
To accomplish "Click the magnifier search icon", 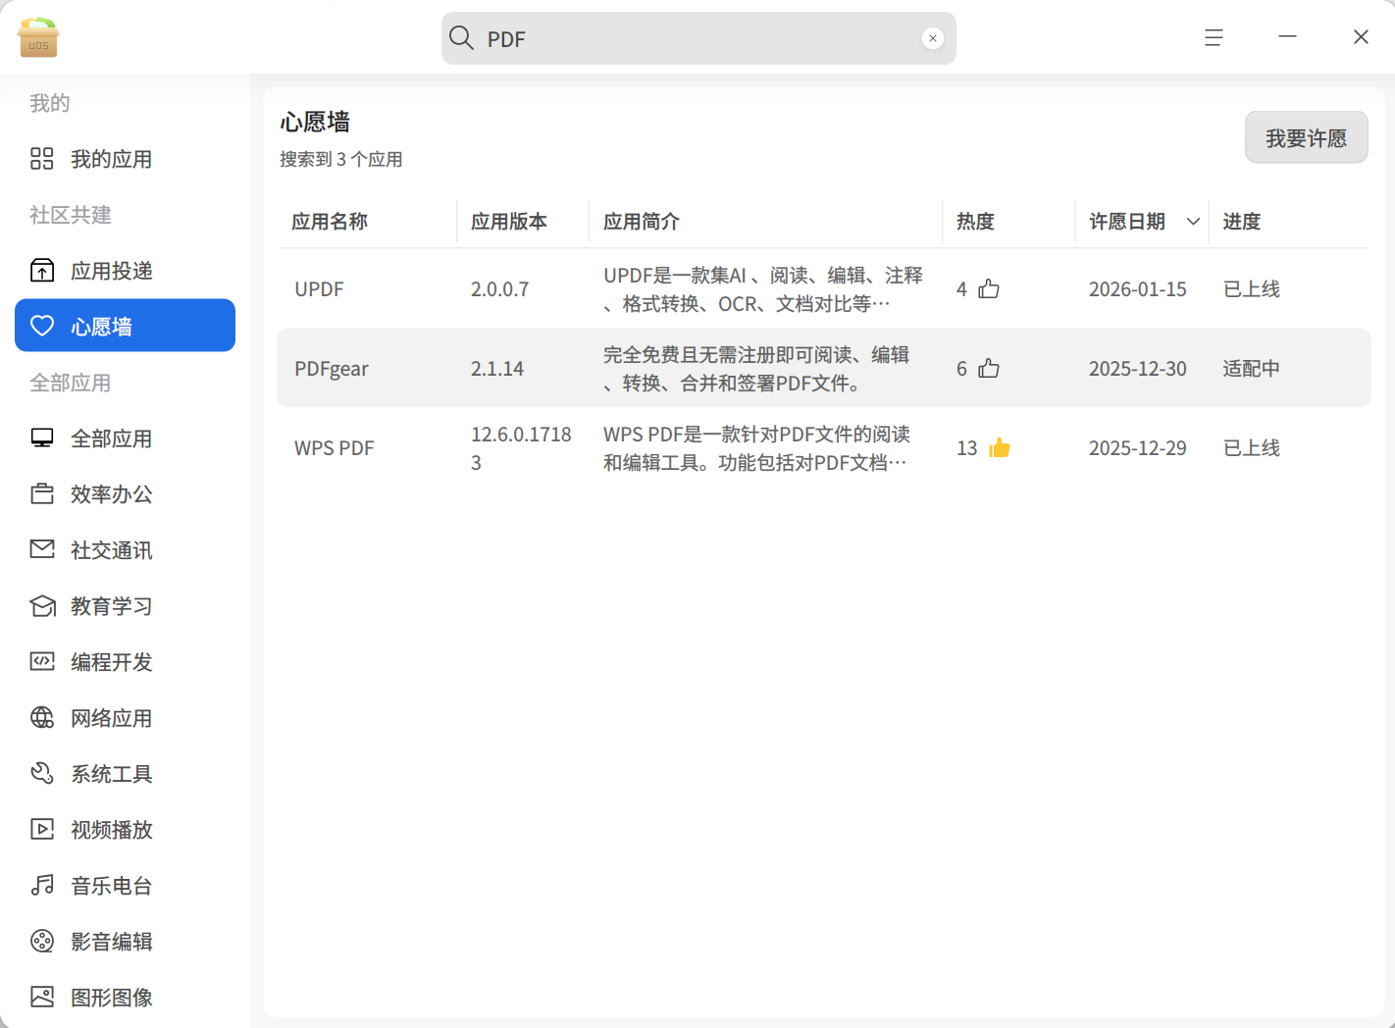I will (461, 38).
